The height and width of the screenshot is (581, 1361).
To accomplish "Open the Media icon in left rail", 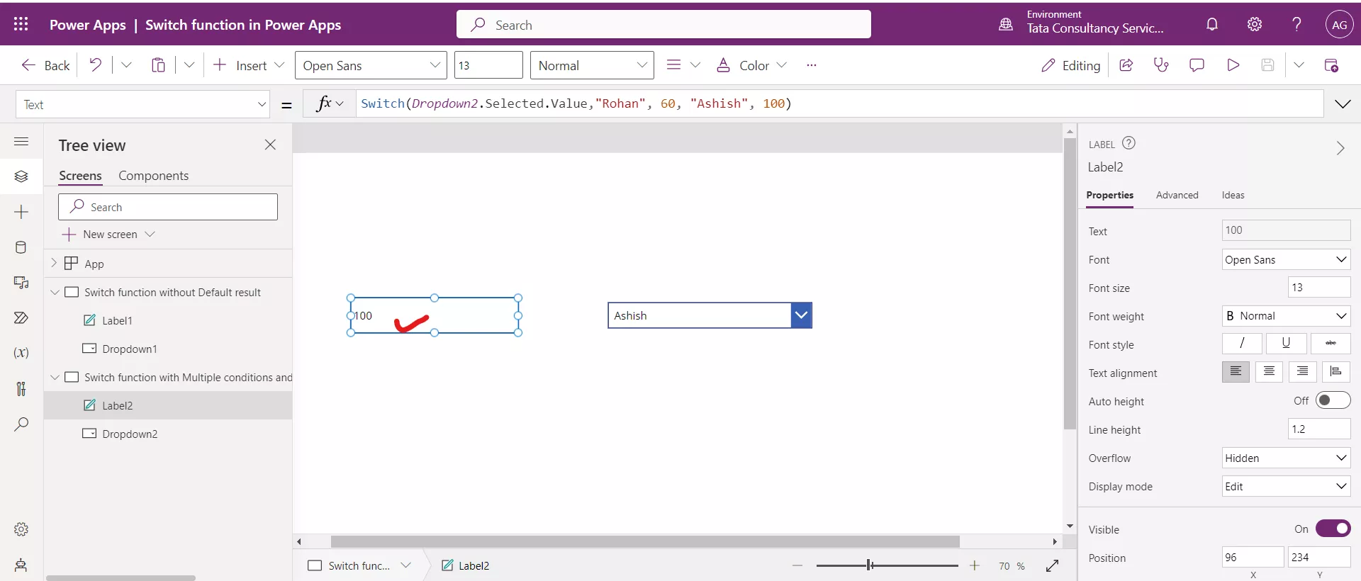I will (x=21, y=283).
